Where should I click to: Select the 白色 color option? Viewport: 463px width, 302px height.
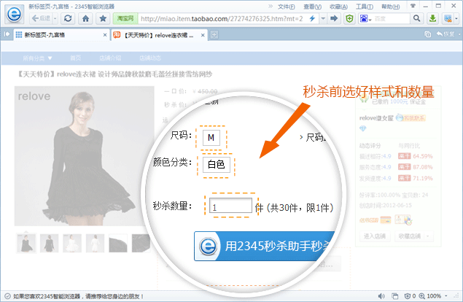coord(217,165)
